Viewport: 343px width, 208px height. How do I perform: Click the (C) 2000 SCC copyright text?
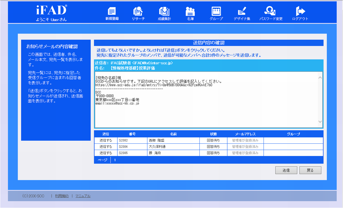[x=33, y=196]
